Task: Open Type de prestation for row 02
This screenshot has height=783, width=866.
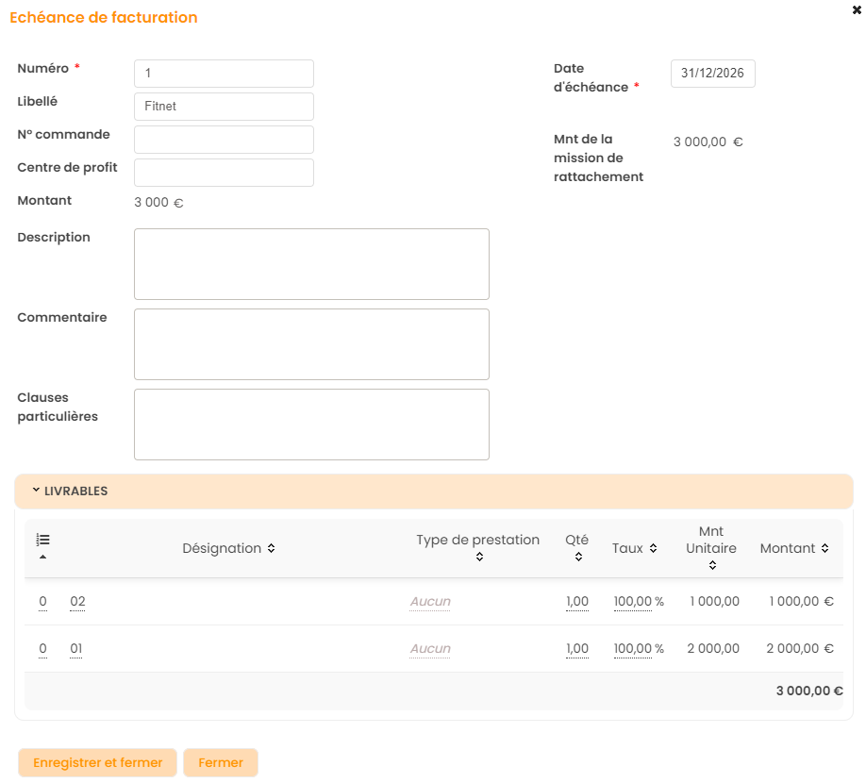Action: pyautogui.click(x=430, y=602)
